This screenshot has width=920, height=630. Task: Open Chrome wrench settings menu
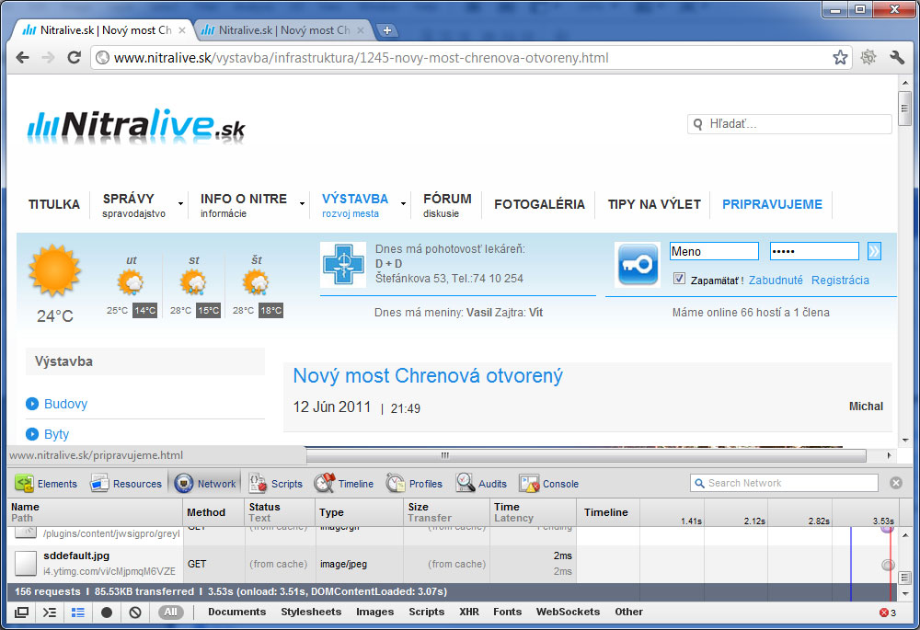click(898, 58)
